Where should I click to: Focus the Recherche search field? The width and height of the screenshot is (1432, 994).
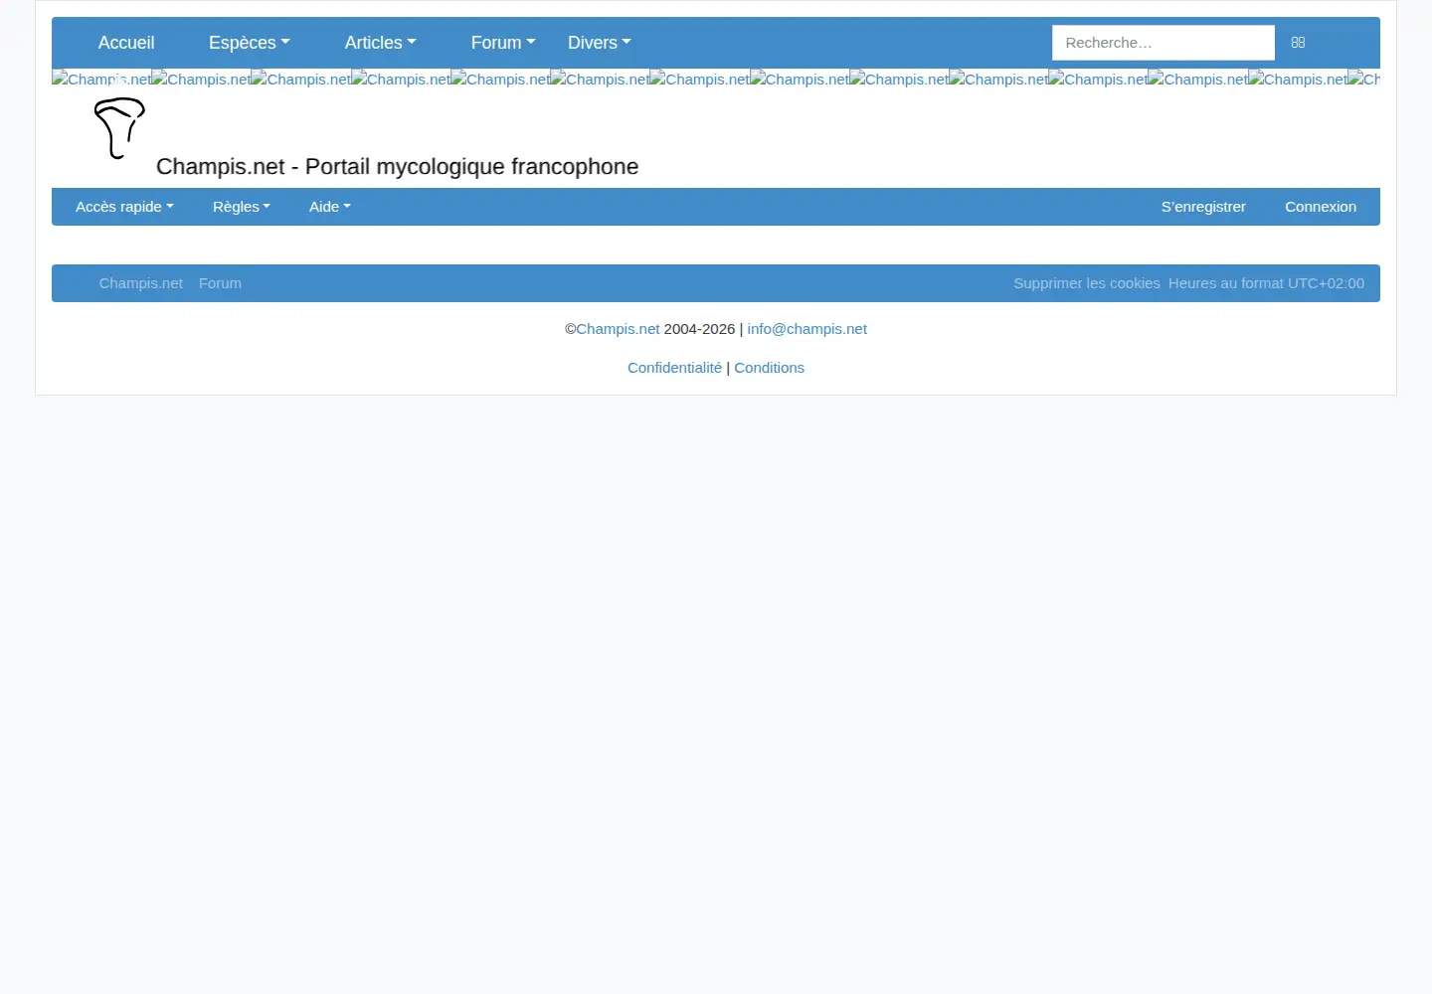point(1163,43)
